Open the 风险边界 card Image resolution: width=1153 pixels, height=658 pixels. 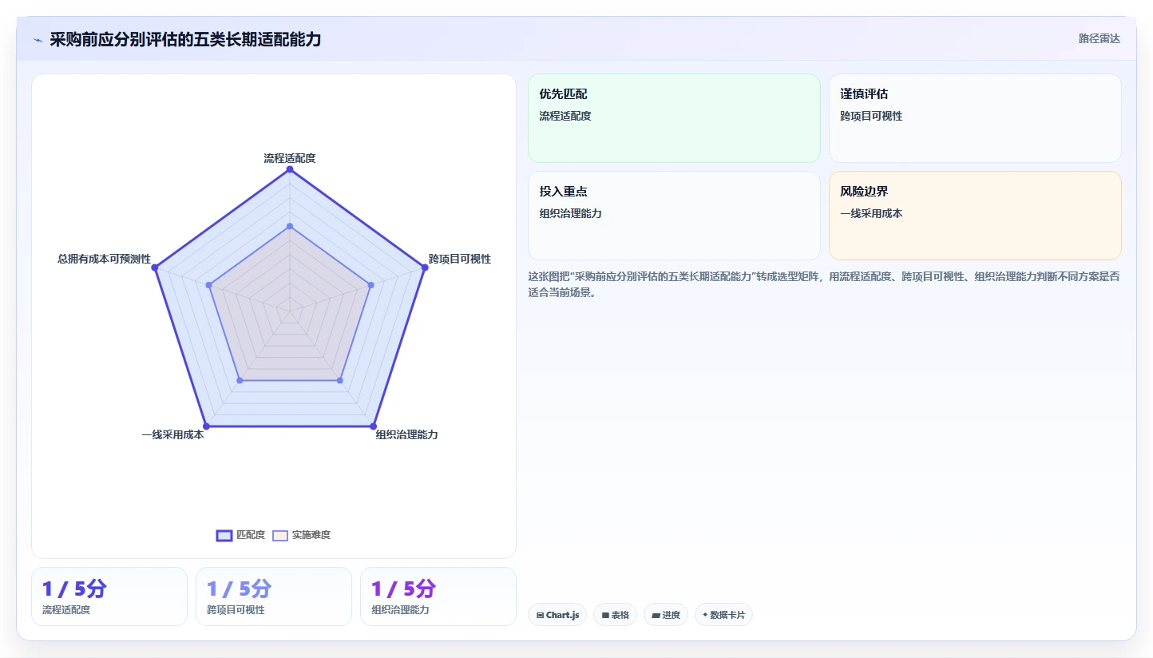pyautogui.click(x=975, y=216)
